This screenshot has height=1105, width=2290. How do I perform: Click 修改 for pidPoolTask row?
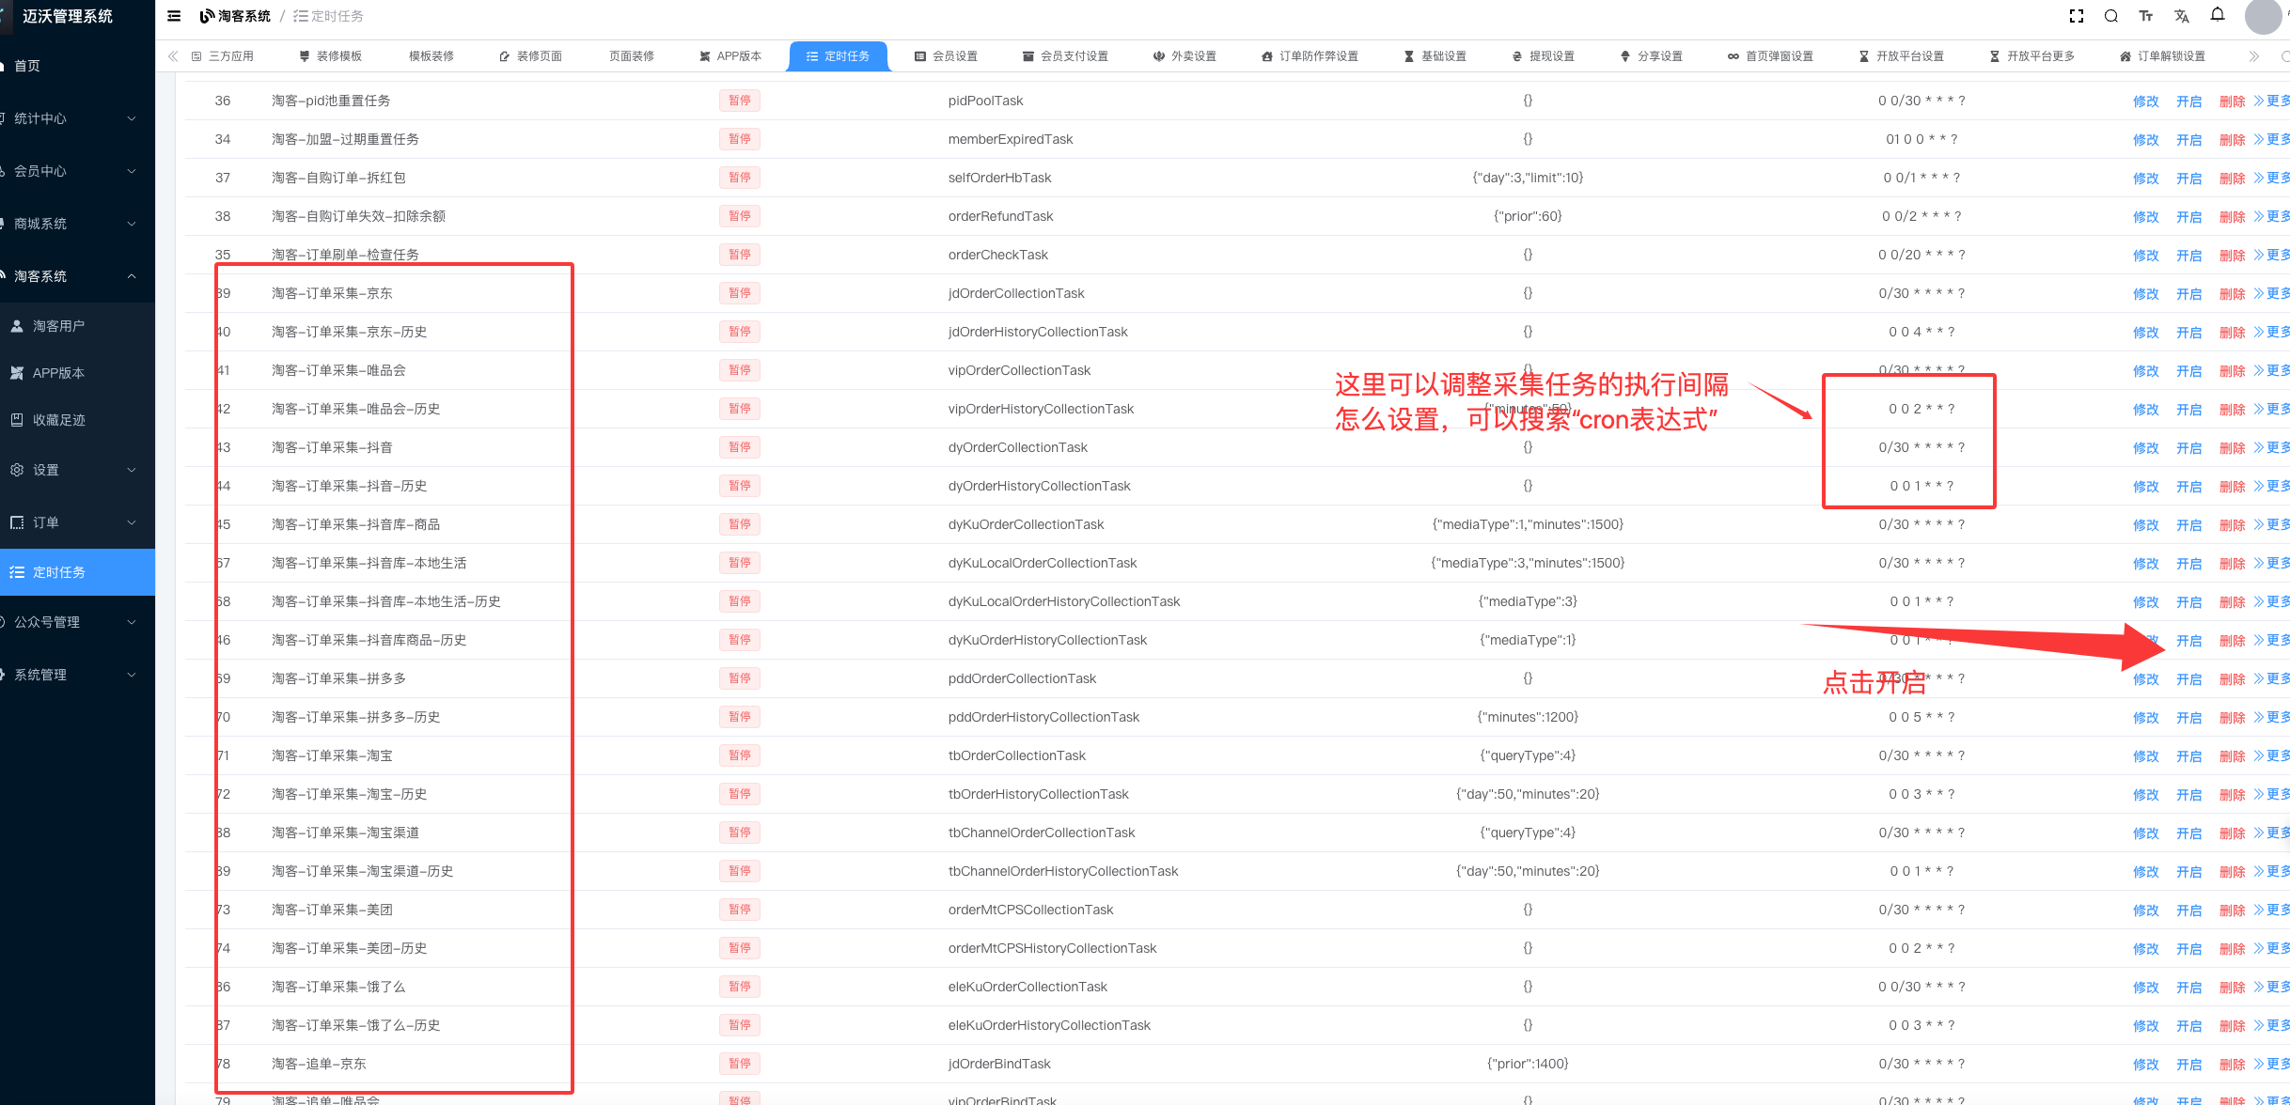pos(2145,101)
